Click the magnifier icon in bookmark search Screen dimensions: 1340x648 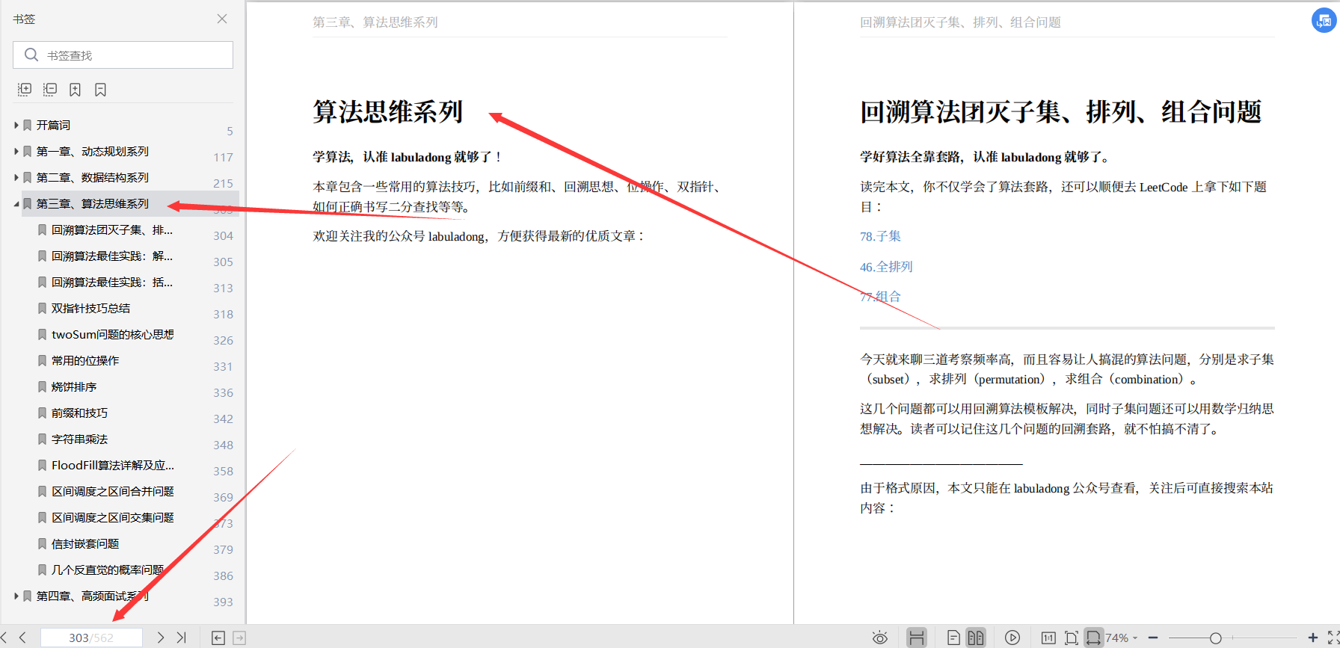pos(31,55)
